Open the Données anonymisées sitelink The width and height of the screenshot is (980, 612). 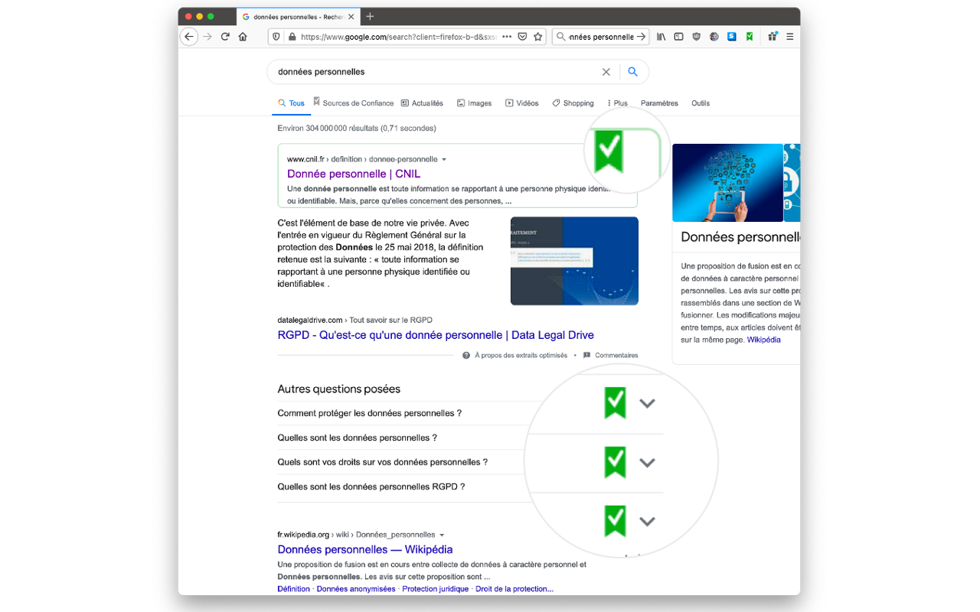(356, 589)
